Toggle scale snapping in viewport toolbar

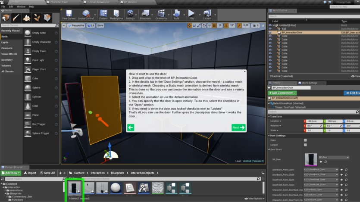click(239, 25)
